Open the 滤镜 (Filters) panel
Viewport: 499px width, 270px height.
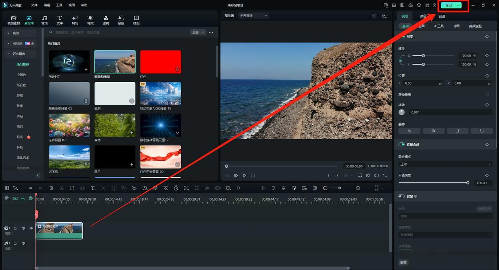(106, 20)
